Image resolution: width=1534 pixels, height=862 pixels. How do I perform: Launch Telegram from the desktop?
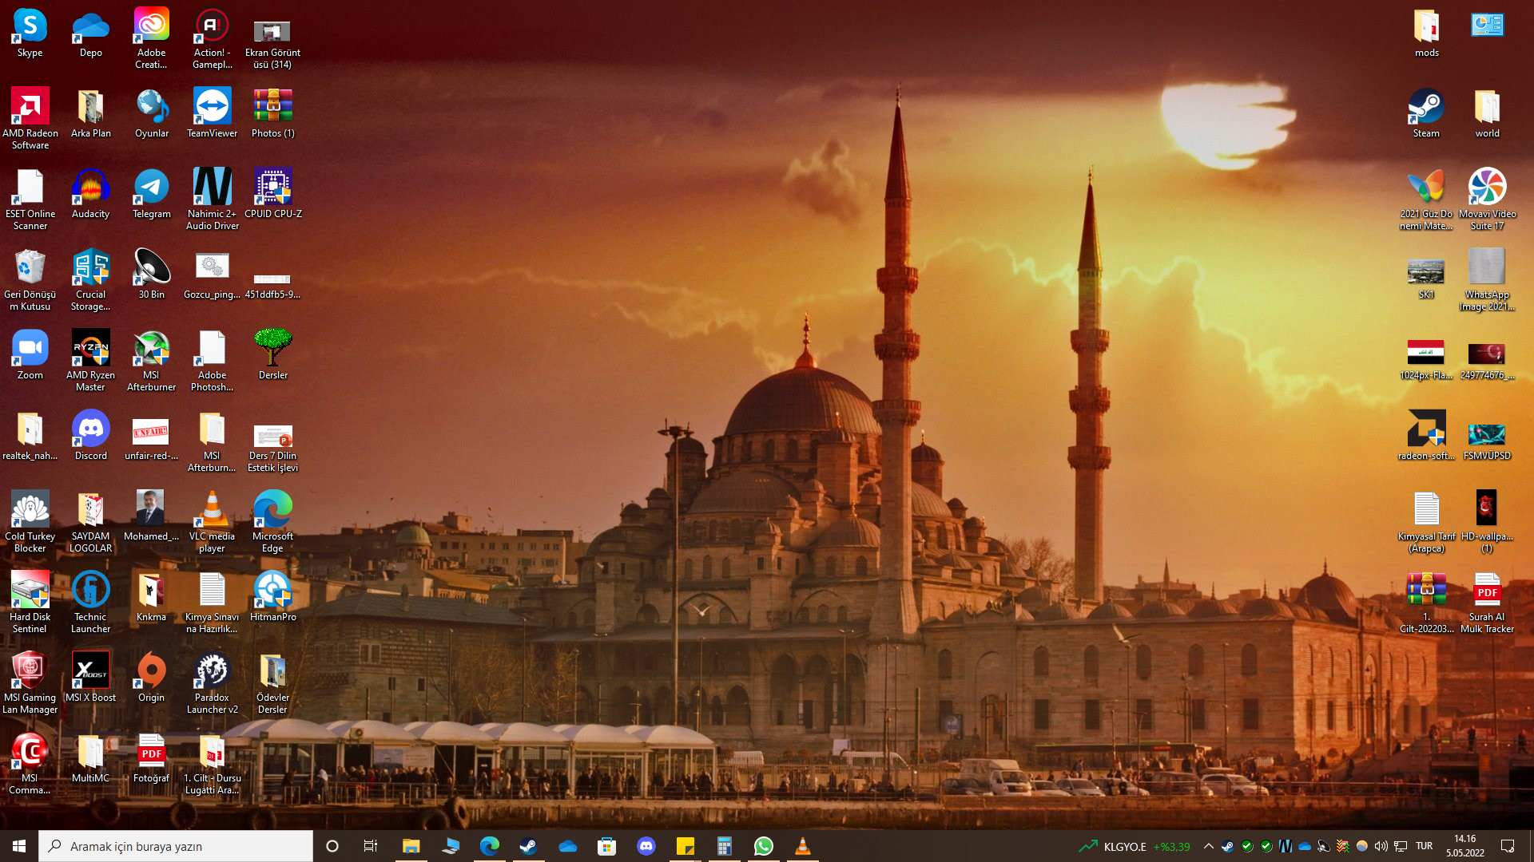151,195
